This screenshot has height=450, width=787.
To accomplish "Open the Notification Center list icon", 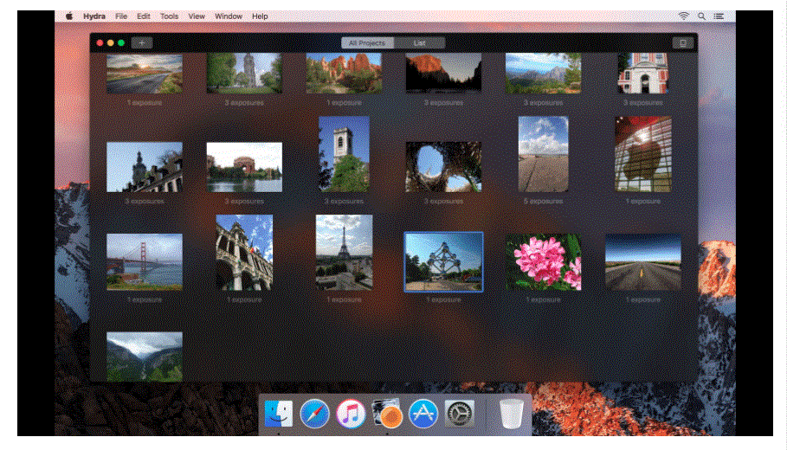I will click(719, 16).
